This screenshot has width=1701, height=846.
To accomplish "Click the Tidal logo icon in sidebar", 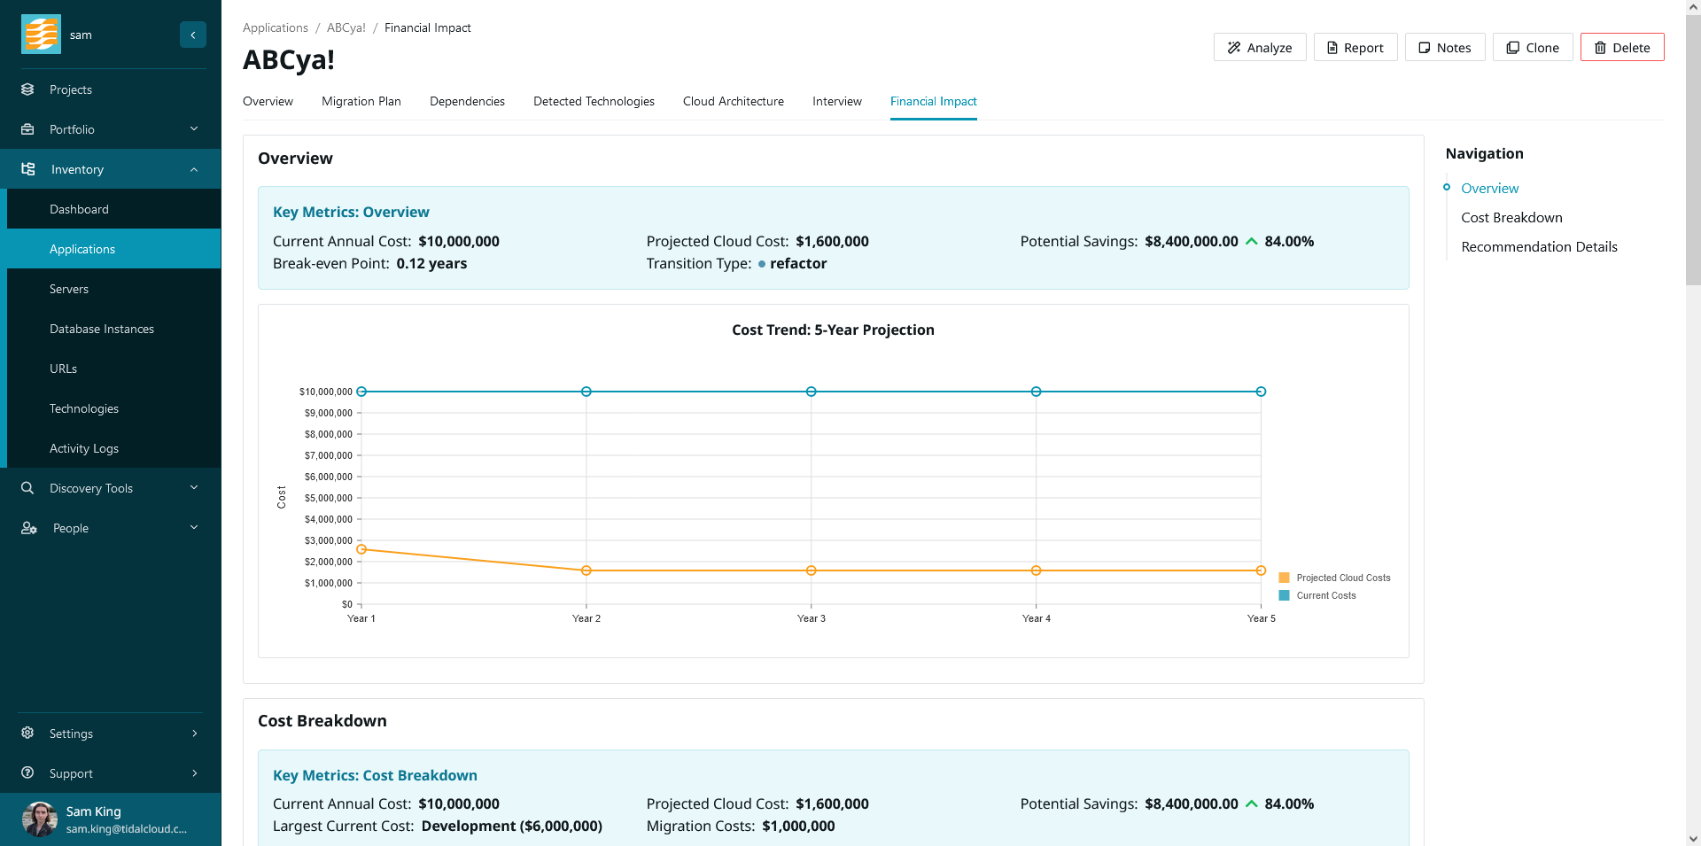I will click(x=41, y=35).
